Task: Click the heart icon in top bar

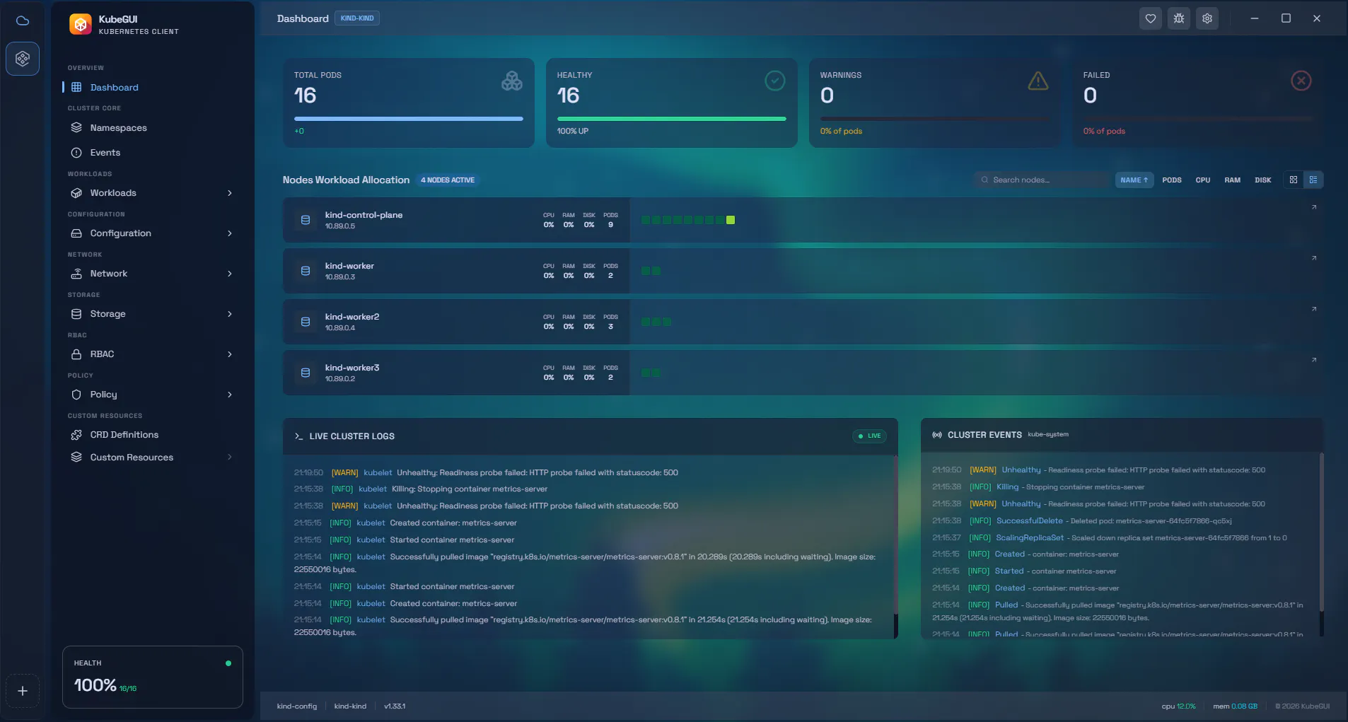Action: 1151,18
